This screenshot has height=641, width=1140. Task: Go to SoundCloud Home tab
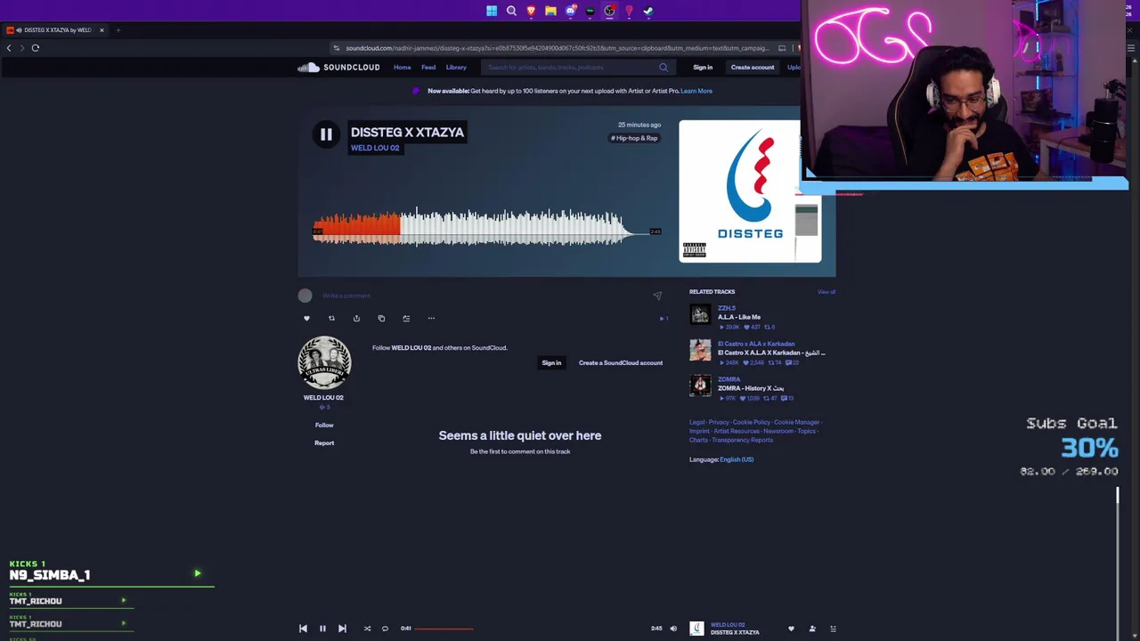pos(403,68)
